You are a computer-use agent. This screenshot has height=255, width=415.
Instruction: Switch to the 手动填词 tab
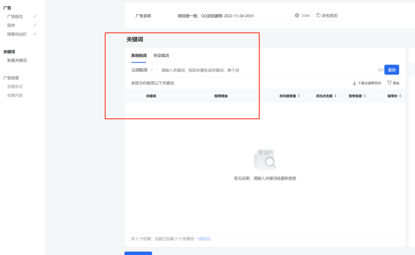click(x=161, y=56)
